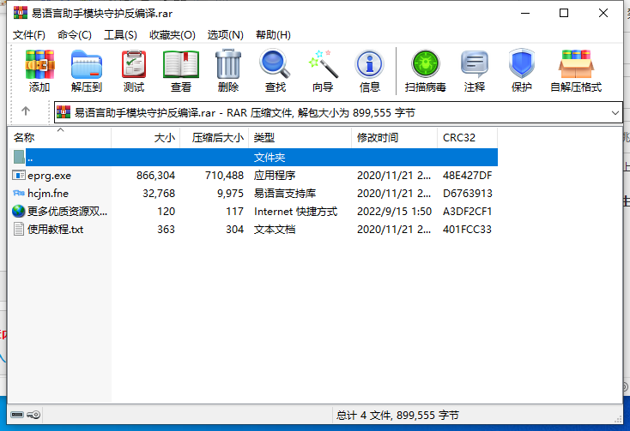Viewport: 630px width, 431px height.
Task: Click the 删除 (Delete) trash icon
Action: point(228,64)
